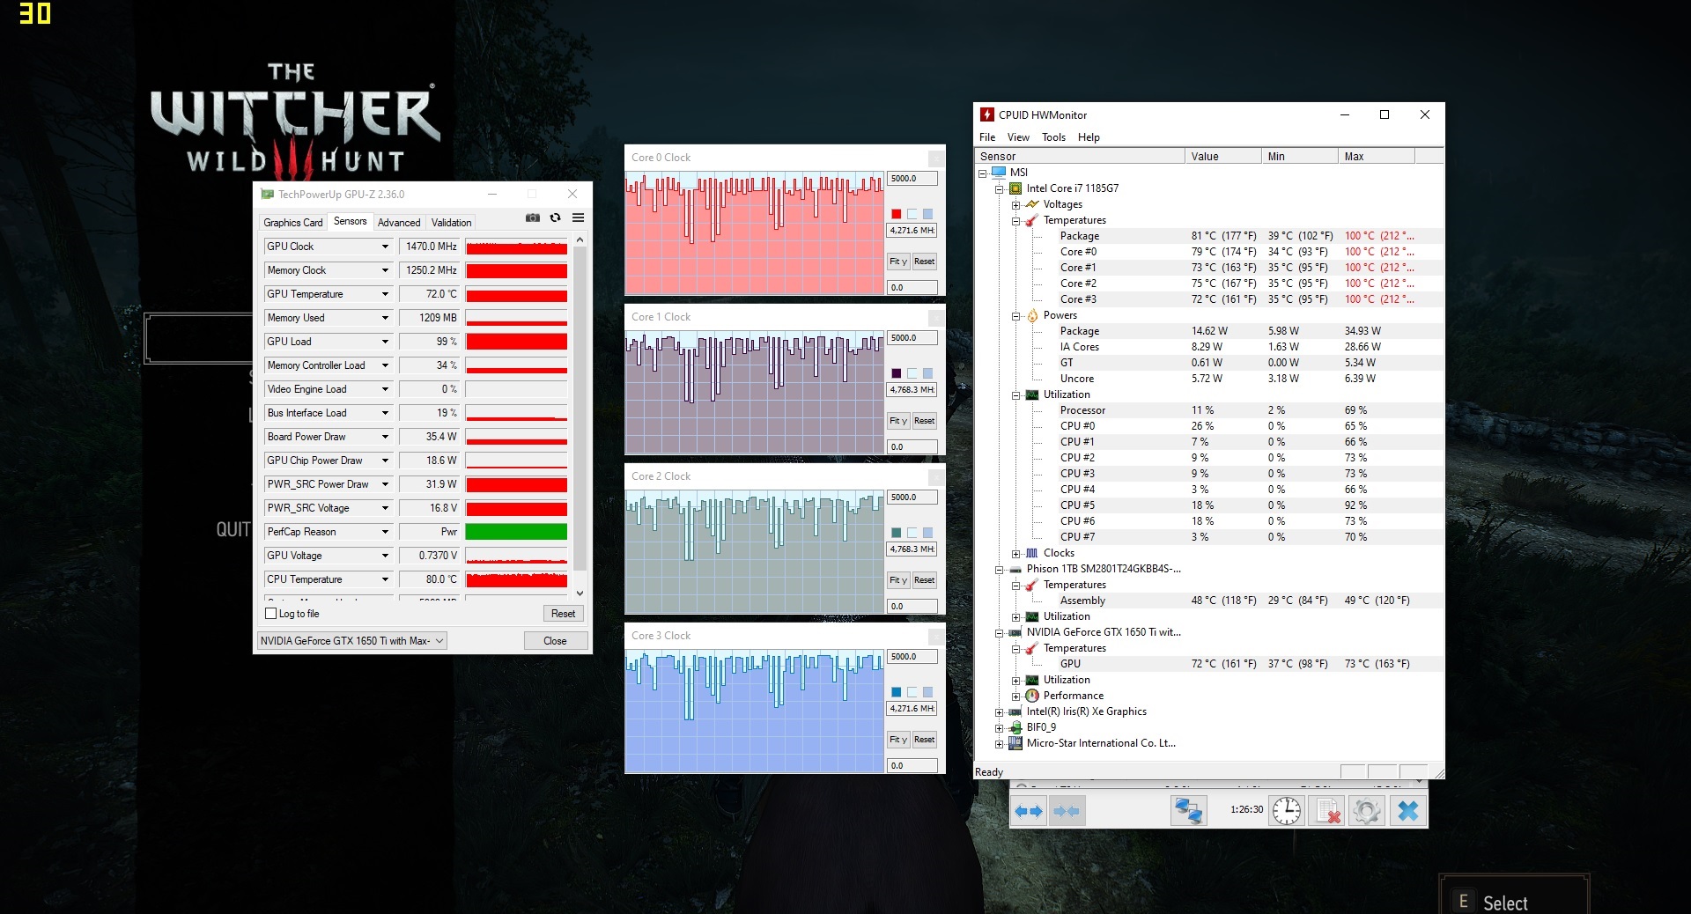Open the GPU Temperature sensor dropdown

[385, 294]
